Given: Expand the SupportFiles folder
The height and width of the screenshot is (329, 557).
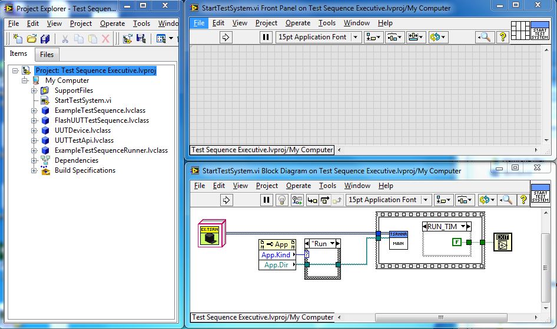Looking at the screenshot, I should pos(34,90).
